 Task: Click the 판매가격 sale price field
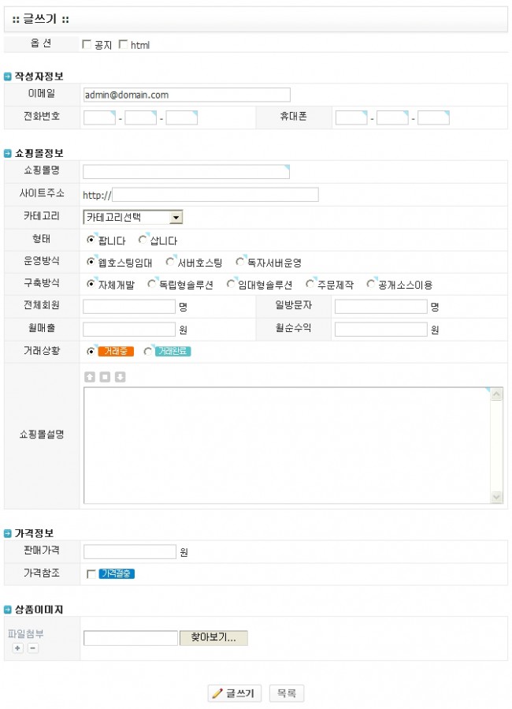tap(130, 551)
